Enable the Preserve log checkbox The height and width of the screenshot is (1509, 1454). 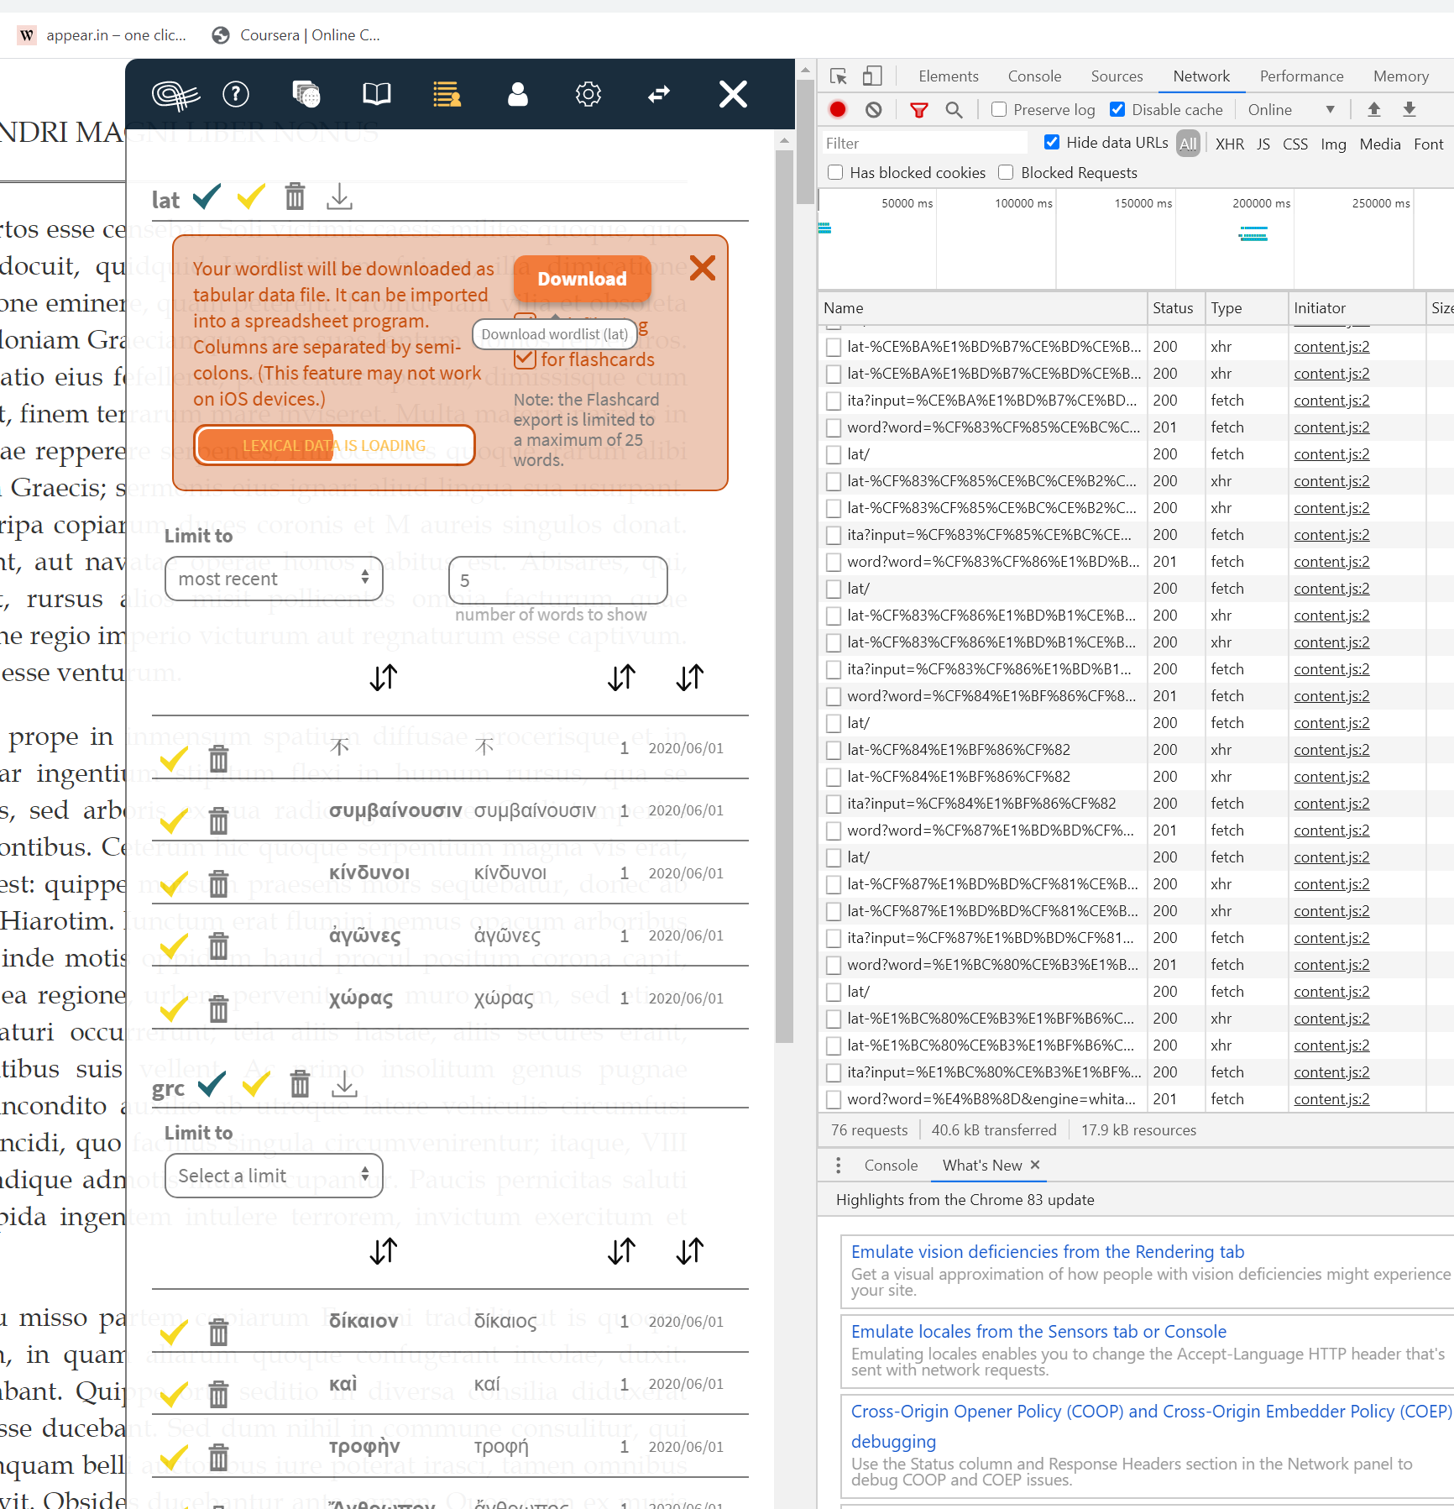pos(998,109)
